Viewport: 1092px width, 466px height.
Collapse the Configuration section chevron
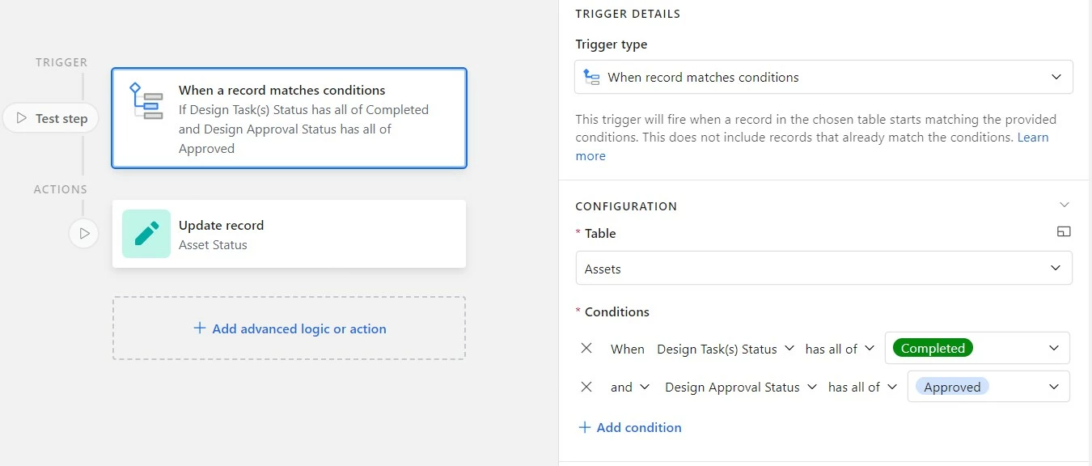1064,205
